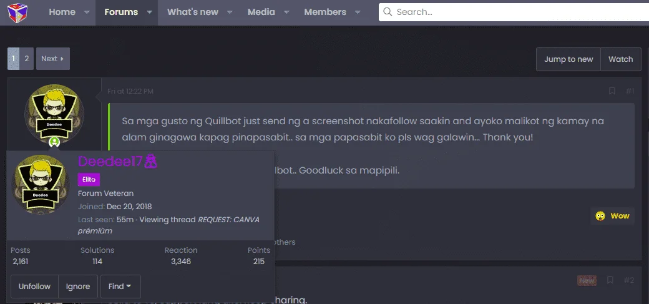Viewport: 649px width, 304px height.
Task: Click the green online status icon
Action: 54,142
